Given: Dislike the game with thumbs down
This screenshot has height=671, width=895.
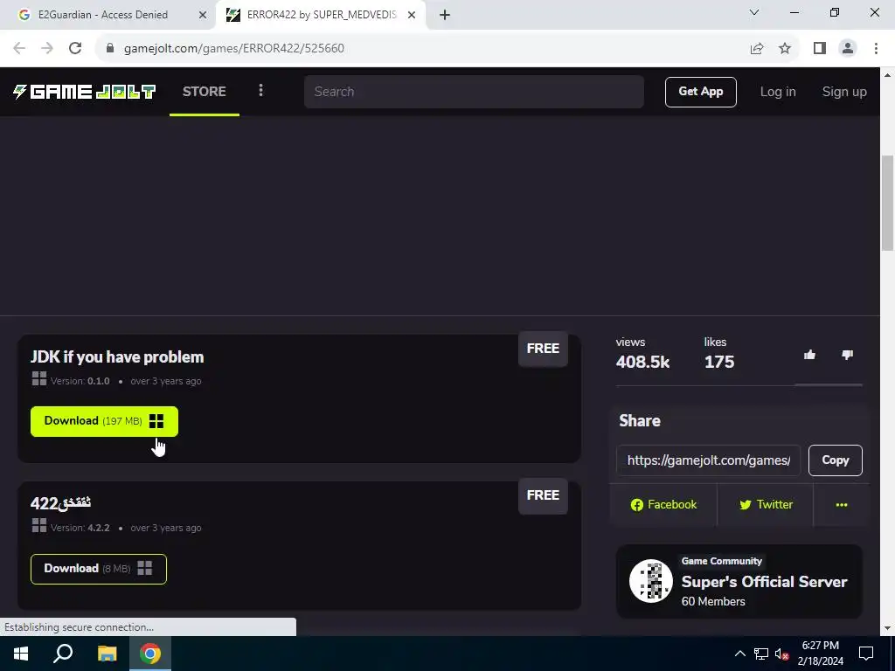Looking at the screenshot, I should [847, 355].
